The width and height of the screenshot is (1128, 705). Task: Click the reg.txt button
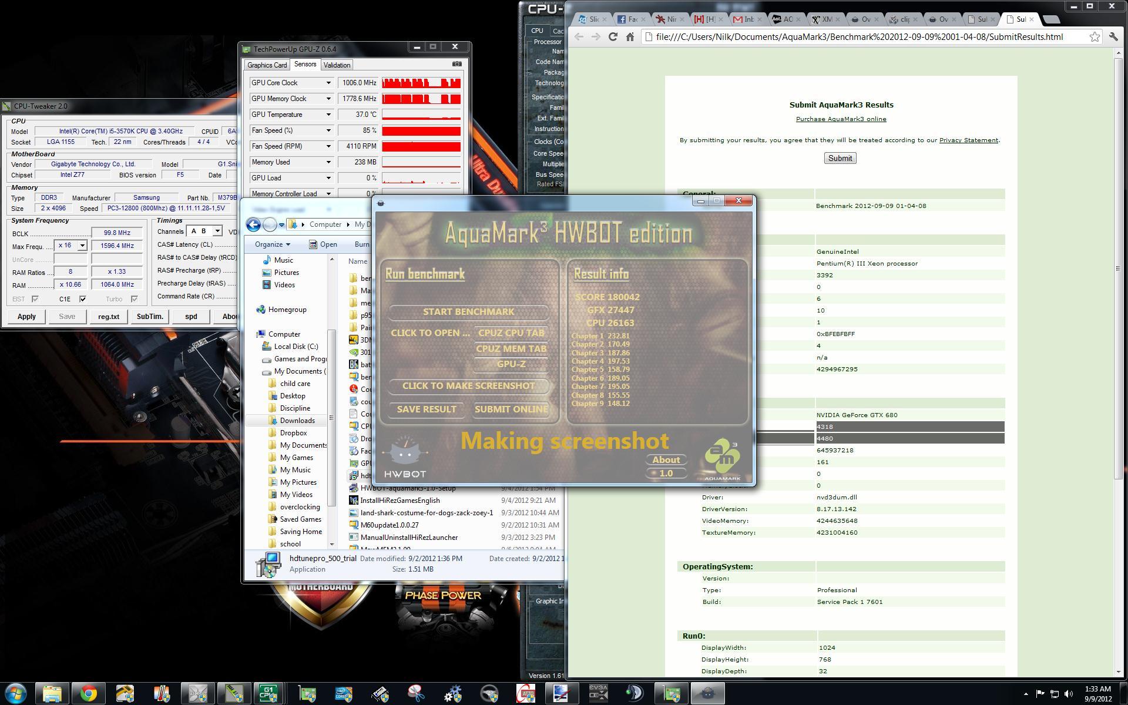click(109, 317)
